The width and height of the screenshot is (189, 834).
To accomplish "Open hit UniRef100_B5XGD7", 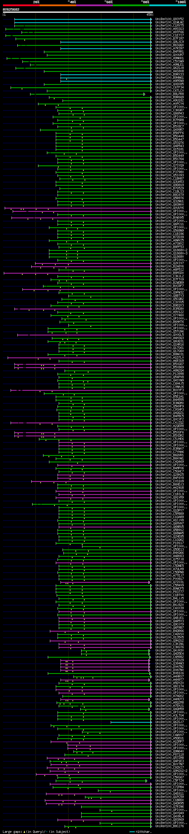I will [170, 364].
